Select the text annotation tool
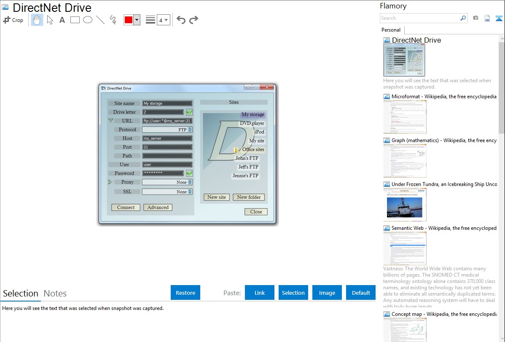The width and height of the screenshot is (505, 342). (x=62, y=20)
